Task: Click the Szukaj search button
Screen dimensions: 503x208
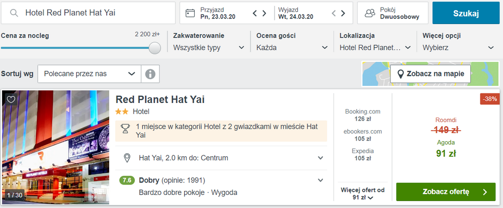Action: [466, 13]
